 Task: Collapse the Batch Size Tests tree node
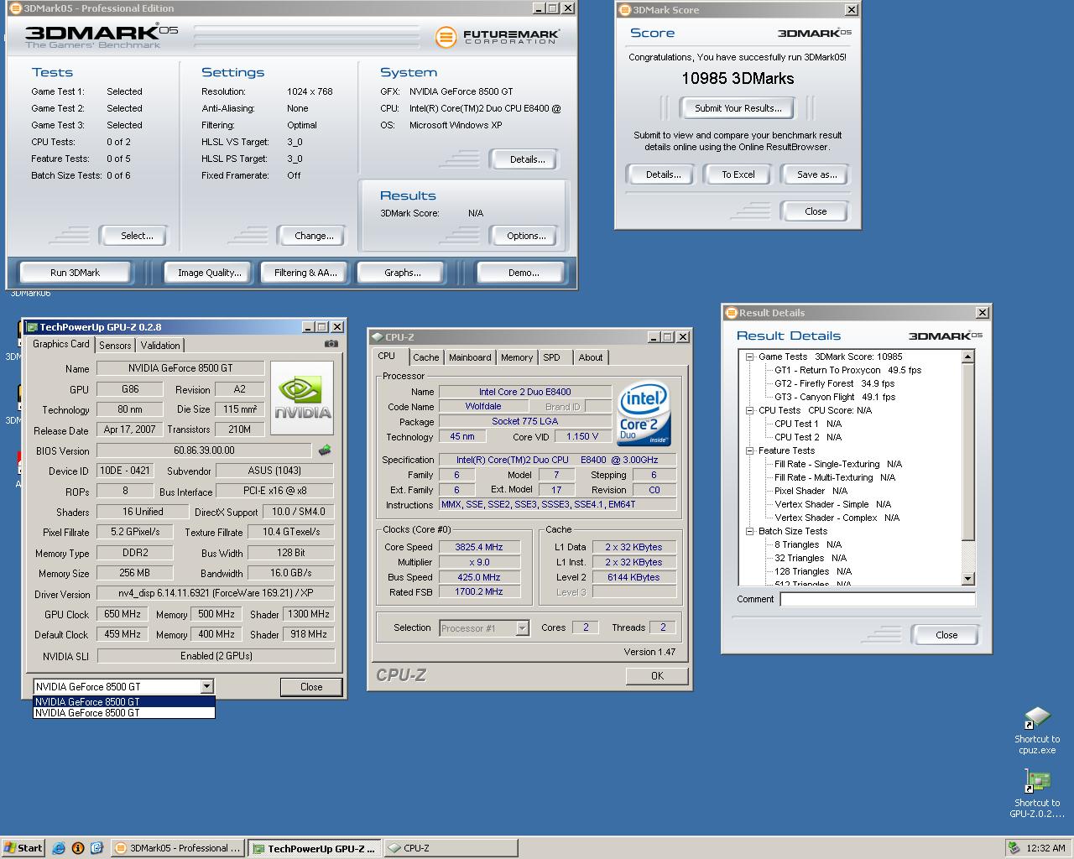(x=750, y=531)
